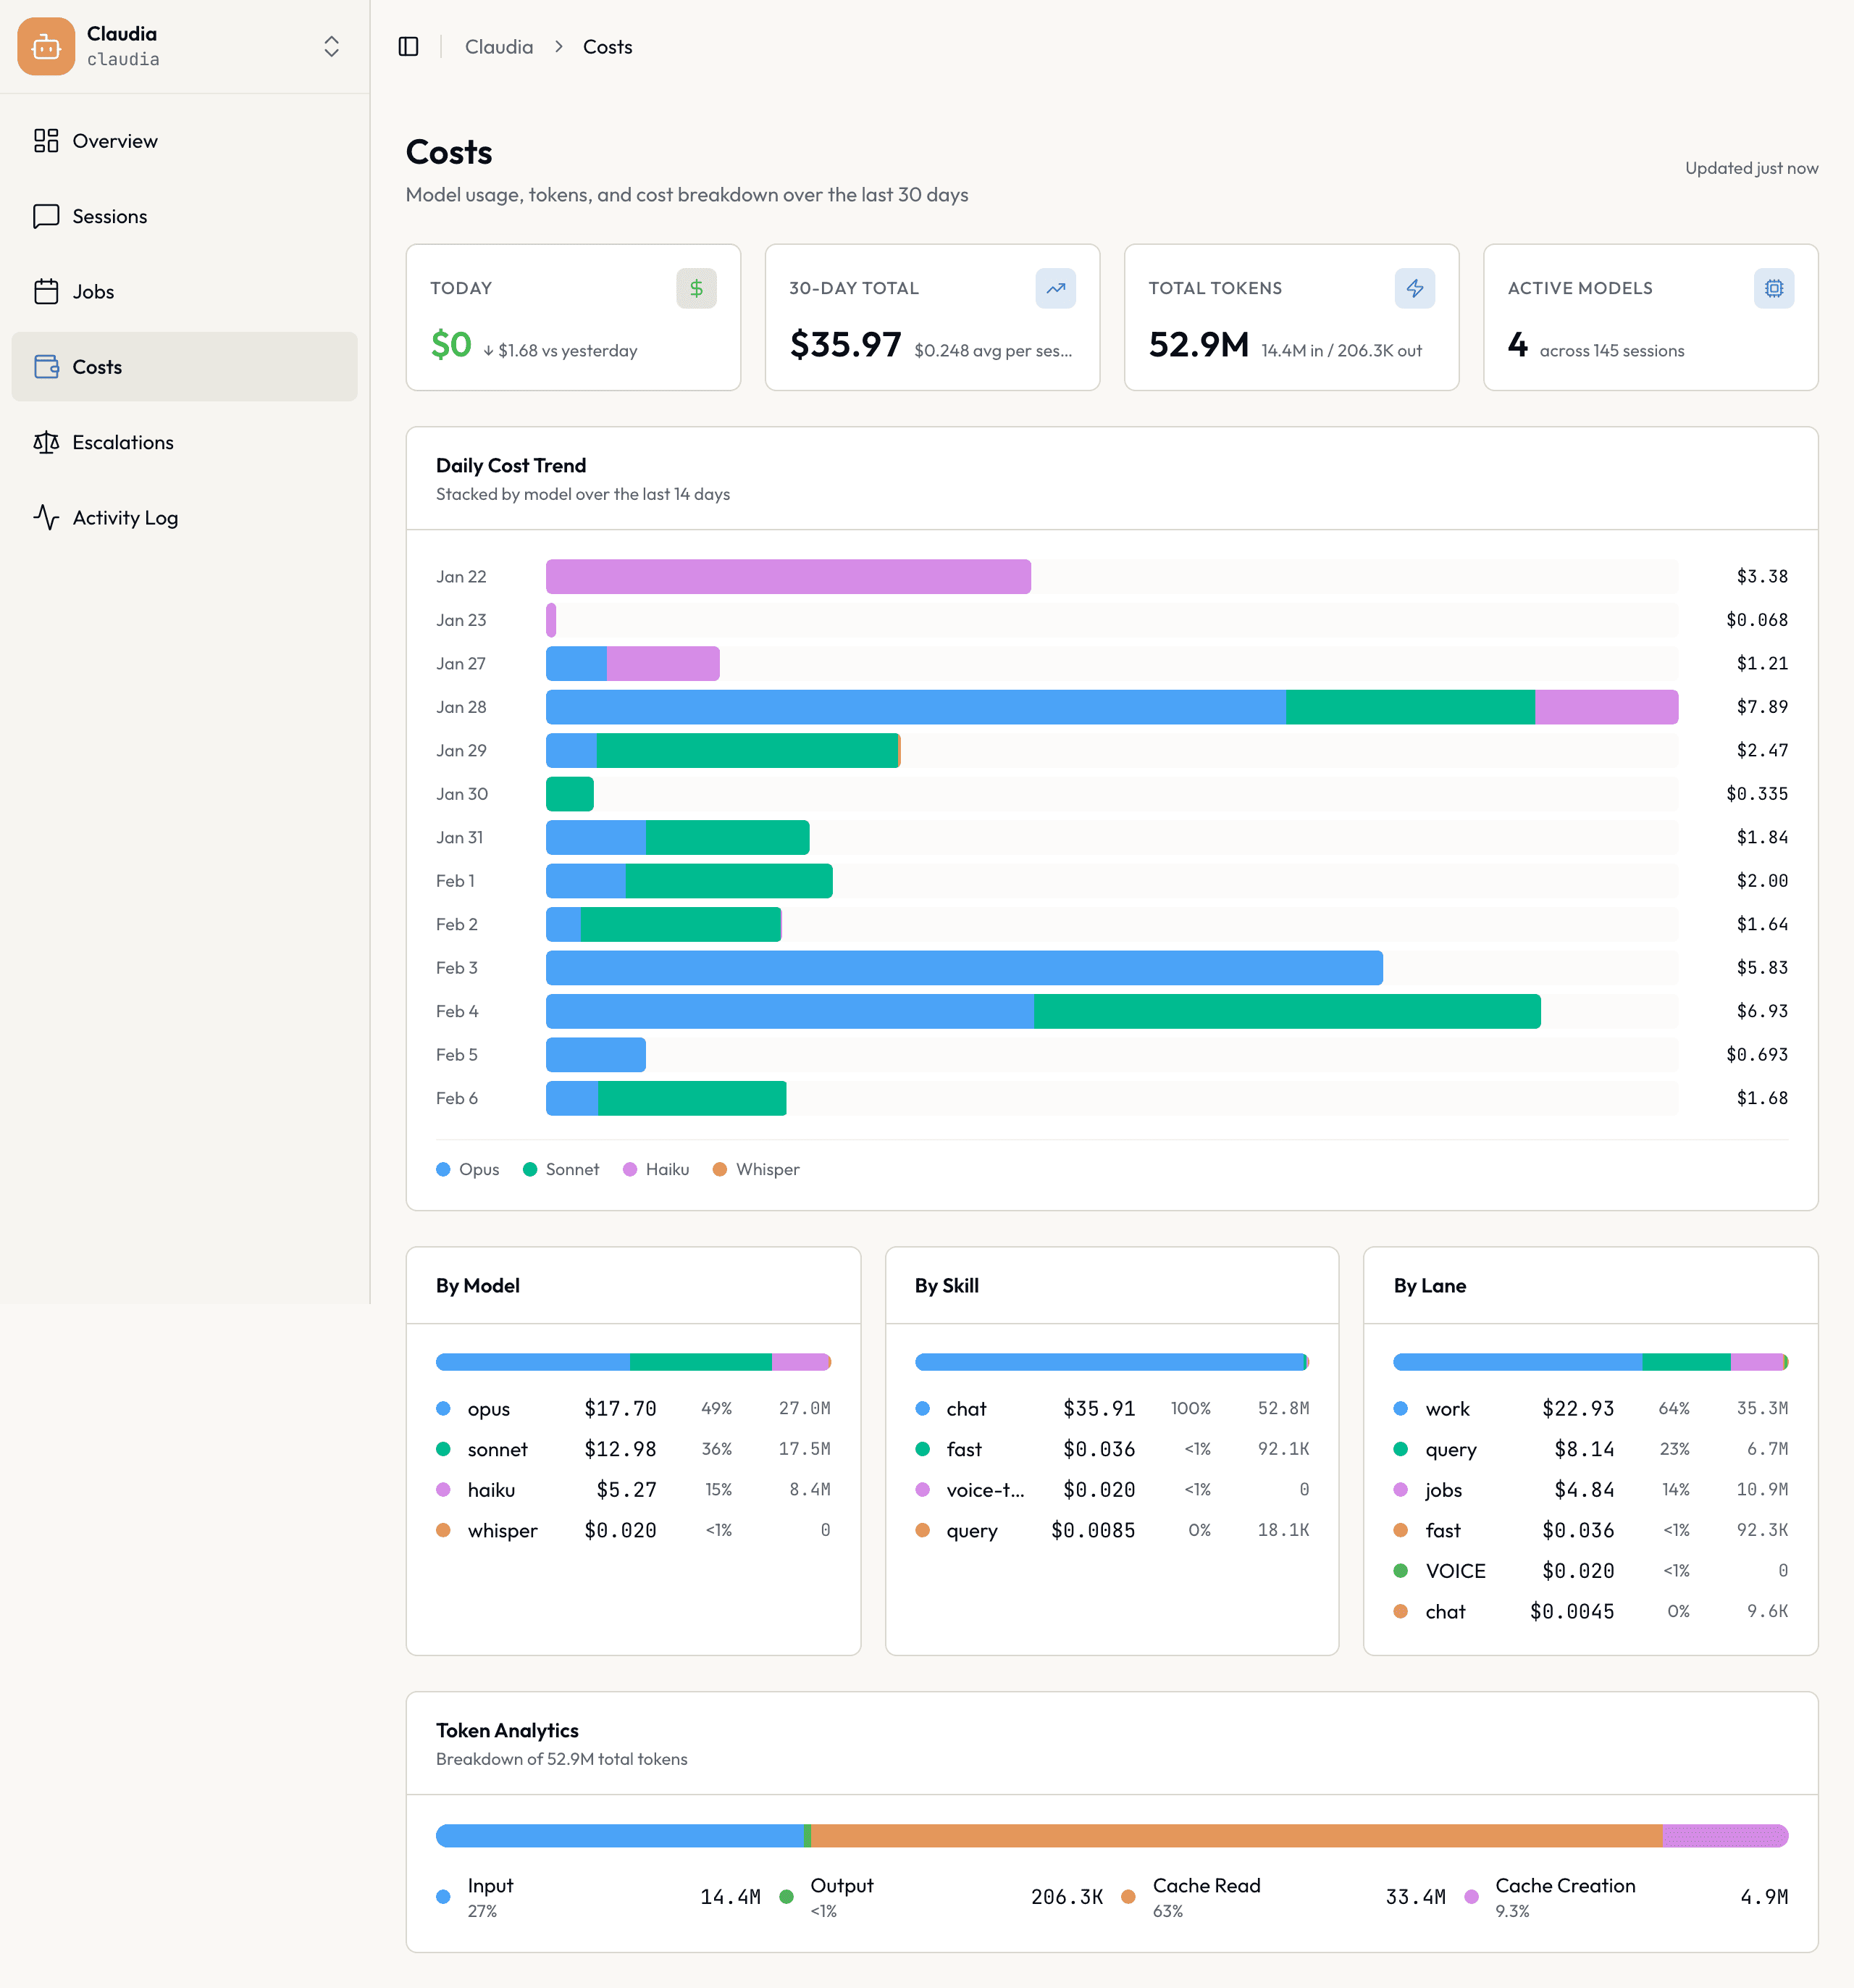Click the Claudia breadcrumb link

click(499, 46)
